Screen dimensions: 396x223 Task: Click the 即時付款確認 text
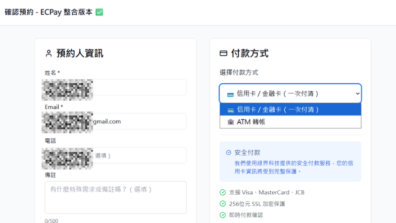click(246, 215)
